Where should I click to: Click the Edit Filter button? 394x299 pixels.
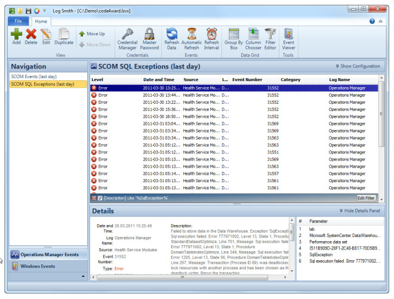click(x=366, y=198)
